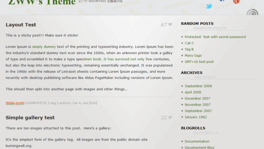Open the Cat A category link
This screenshot has width=264, height=149.
(77, 103)
